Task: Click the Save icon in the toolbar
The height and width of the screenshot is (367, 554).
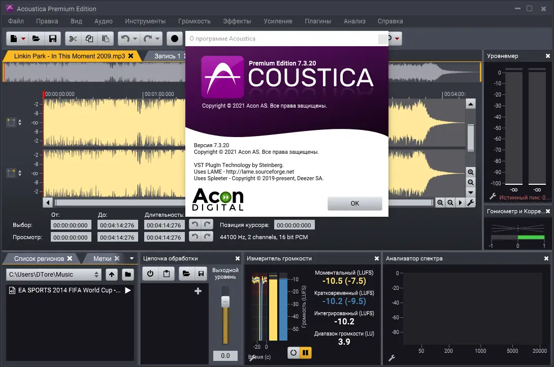Action: coord(53,39)
